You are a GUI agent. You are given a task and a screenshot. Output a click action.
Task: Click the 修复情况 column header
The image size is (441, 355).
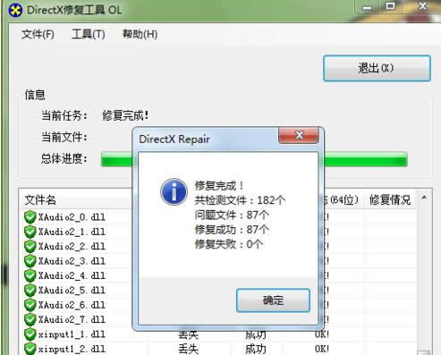(x=390, y=199)
